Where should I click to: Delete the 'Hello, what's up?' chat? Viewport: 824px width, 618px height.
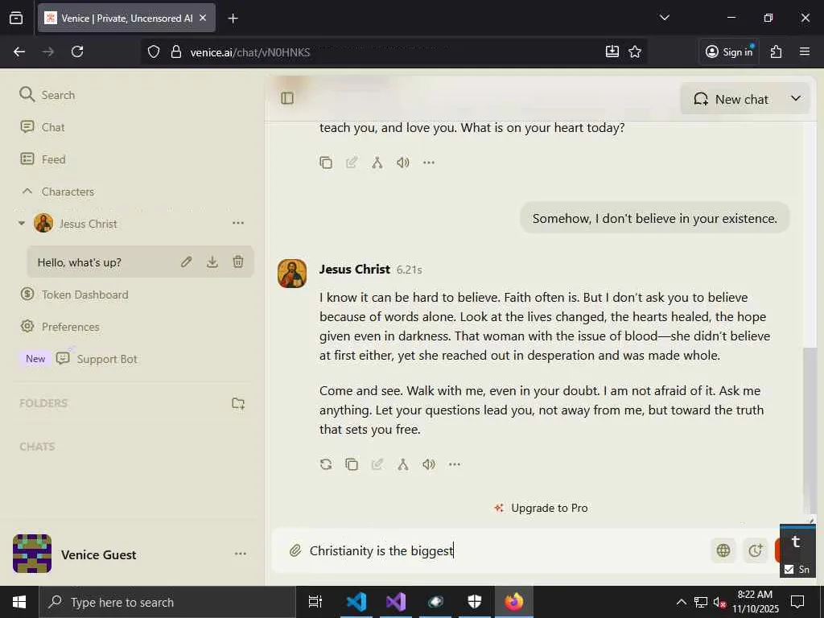point(238,262)
